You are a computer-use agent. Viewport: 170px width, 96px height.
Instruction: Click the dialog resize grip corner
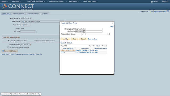(x=113, y=74)
